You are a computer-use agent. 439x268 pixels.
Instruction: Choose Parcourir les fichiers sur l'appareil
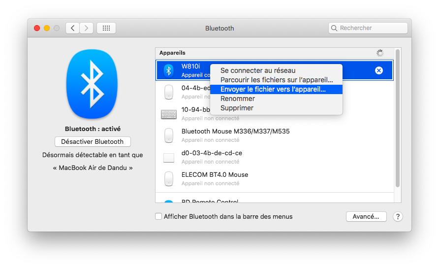pos(276,80)
